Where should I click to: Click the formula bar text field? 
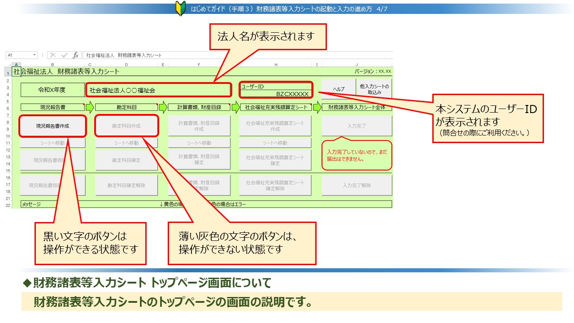[x=238, y=55]
